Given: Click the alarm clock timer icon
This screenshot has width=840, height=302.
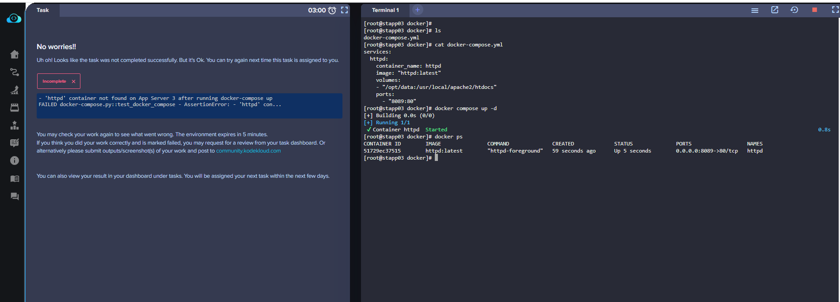Looking at the screenshot, I should [x=332, y=10].
